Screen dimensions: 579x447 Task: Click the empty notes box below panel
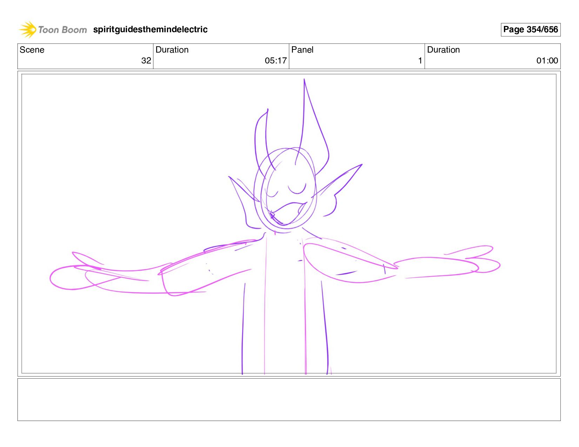289,399
